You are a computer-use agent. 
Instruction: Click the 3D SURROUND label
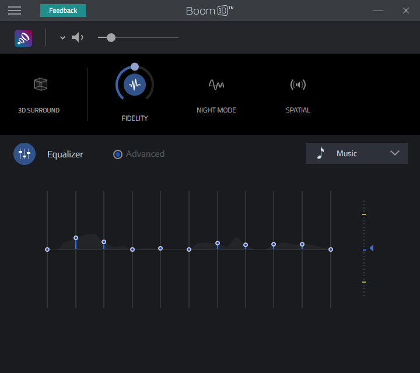coord(39,110)
